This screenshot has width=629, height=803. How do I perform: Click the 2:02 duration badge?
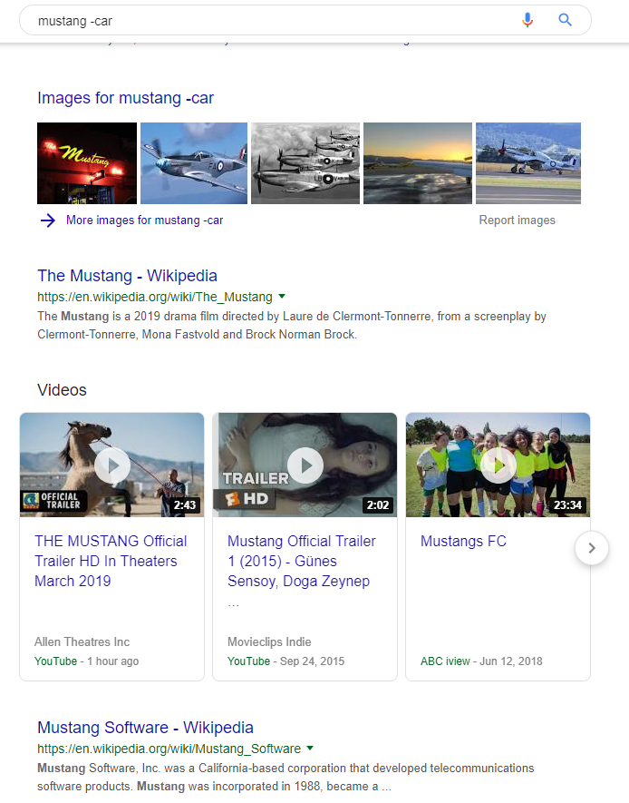coord(378,505)
